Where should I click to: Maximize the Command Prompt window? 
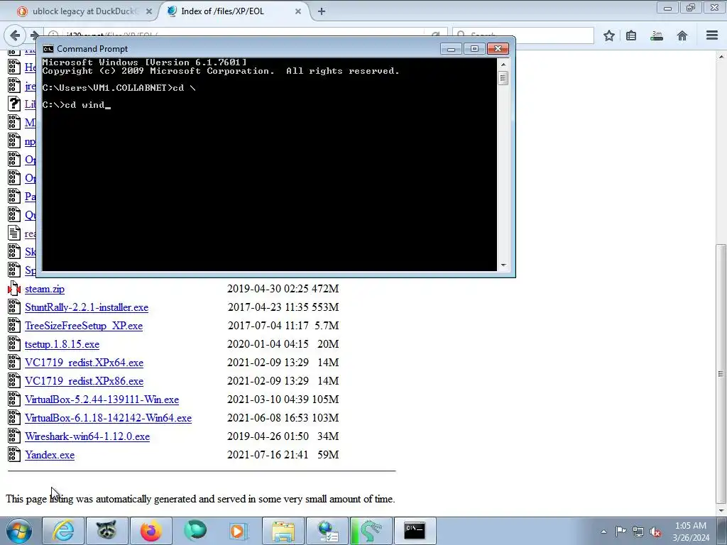point(474,49)
